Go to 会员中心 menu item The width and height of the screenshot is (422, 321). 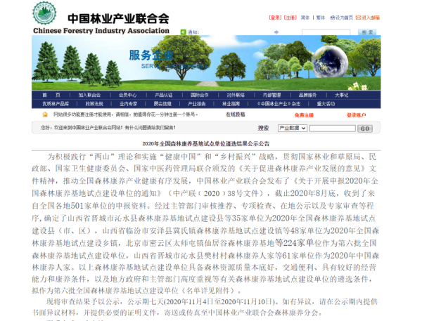pos(128,95)
